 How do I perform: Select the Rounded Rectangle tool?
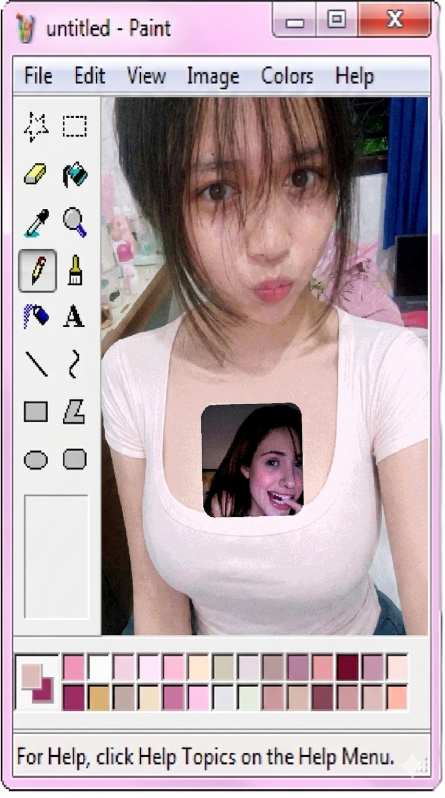point(75,459)
